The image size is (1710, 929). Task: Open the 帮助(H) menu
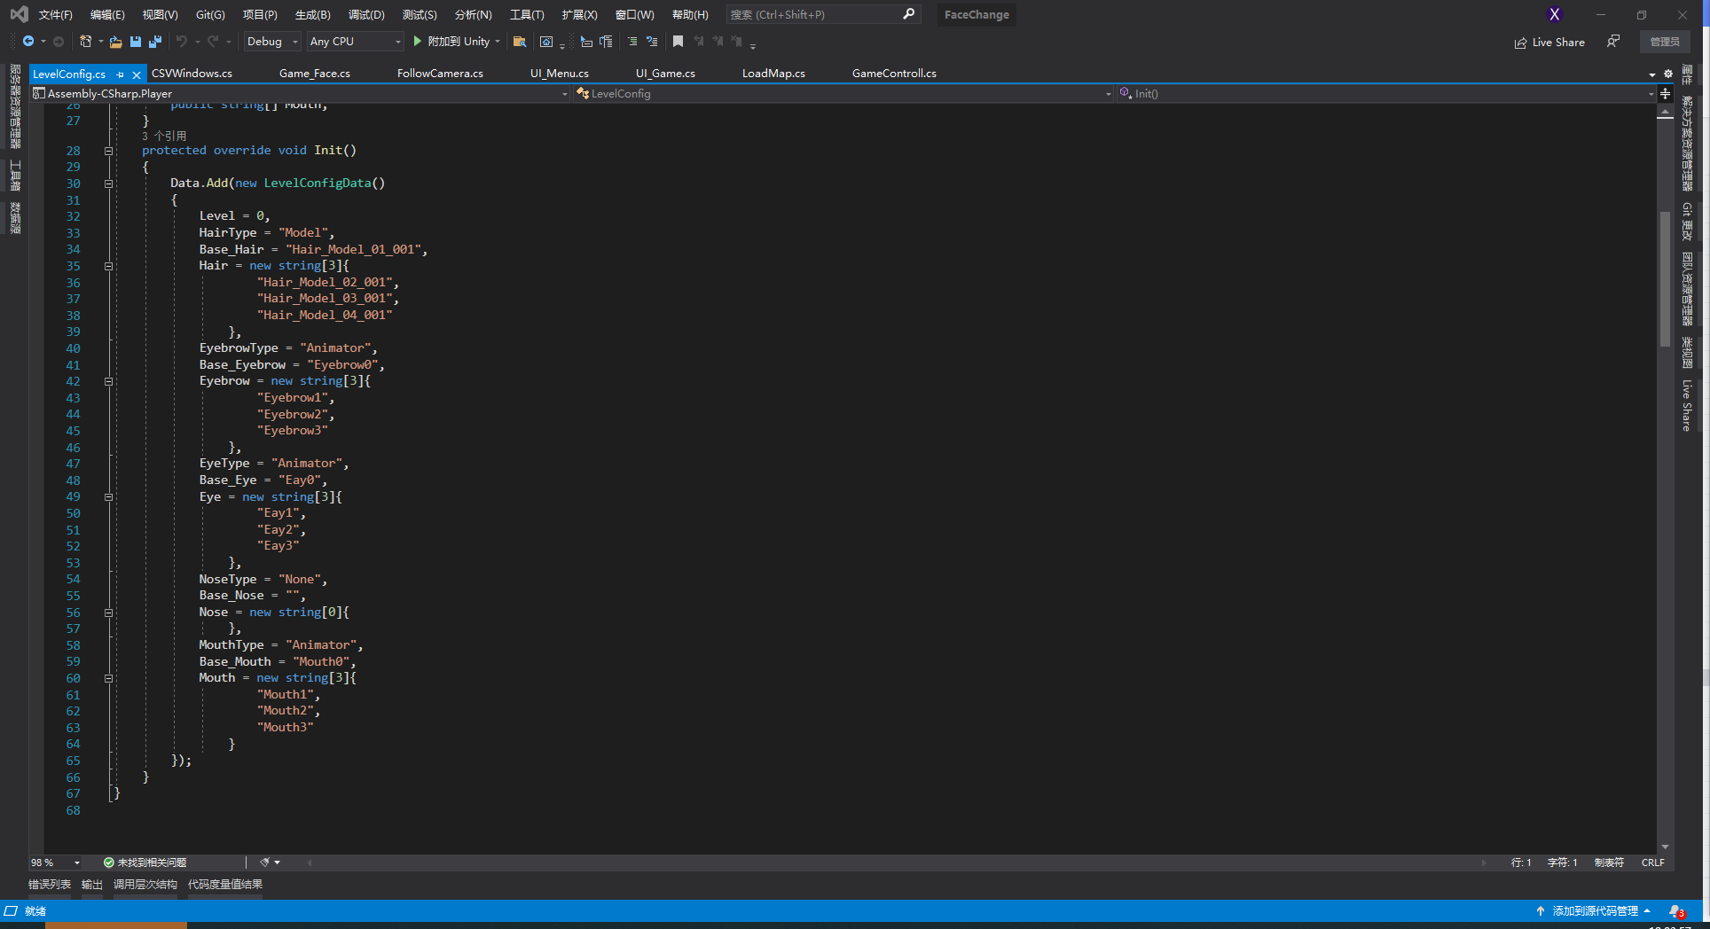[690, 14]
